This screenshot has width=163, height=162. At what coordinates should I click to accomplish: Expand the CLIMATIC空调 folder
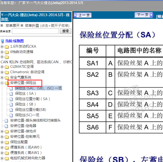(x=2, y=67)
